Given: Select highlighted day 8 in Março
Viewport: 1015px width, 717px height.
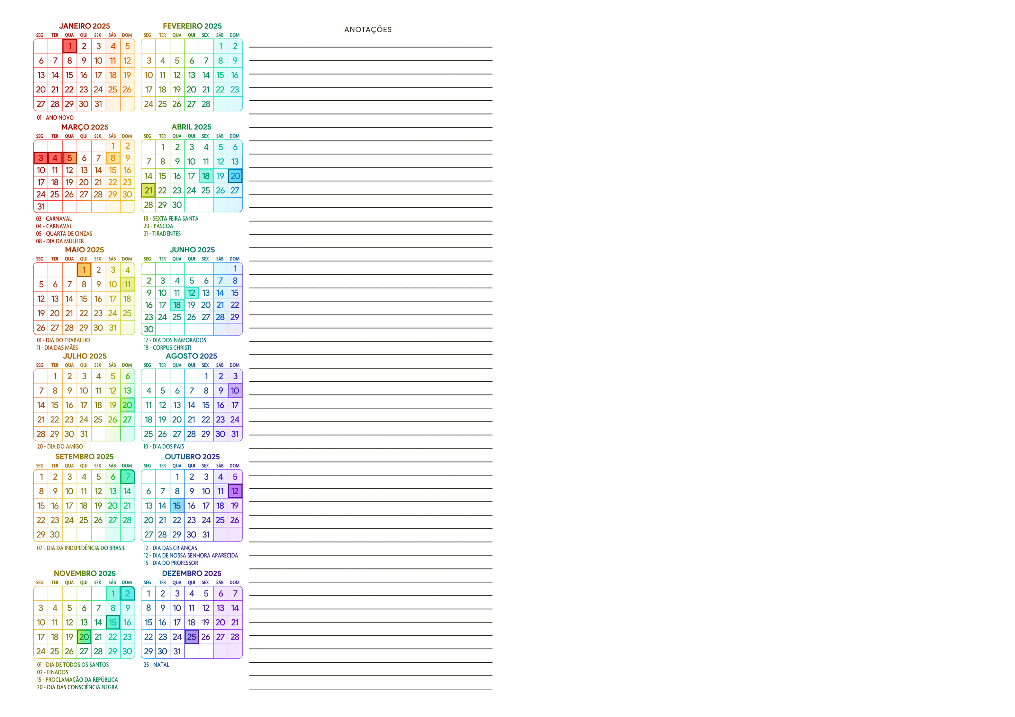Looking at the screenshot, I should tap(113, 158).
